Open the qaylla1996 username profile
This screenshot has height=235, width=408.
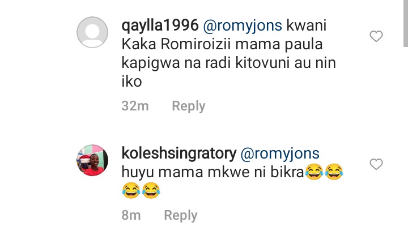click(160, 25)
